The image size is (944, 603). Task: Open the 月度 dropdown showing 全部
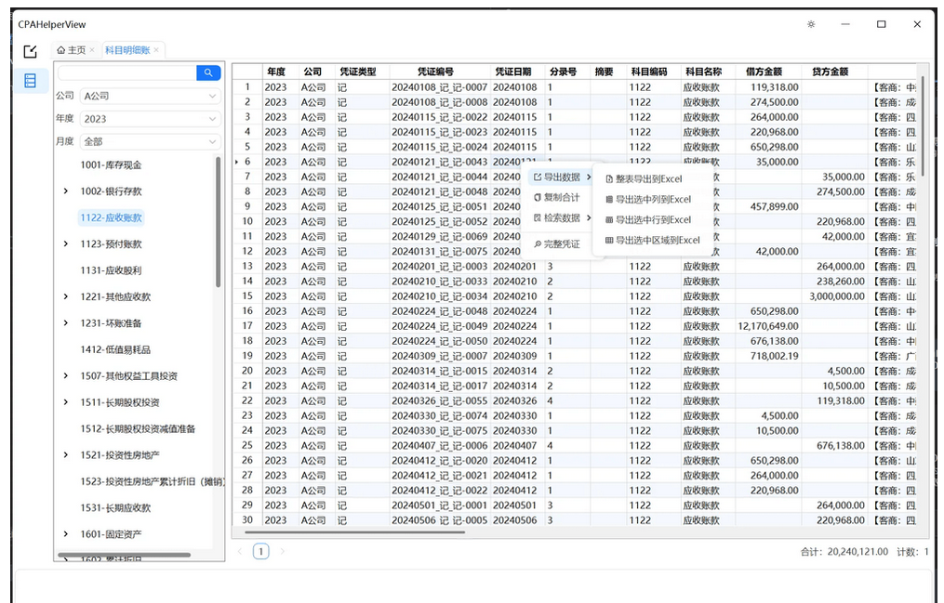(x=149, y=142)
